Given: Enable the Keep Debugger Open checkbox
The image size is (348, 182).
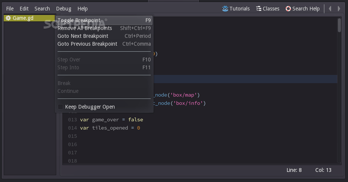Looking at the screenshot, I should click(60, 107).
